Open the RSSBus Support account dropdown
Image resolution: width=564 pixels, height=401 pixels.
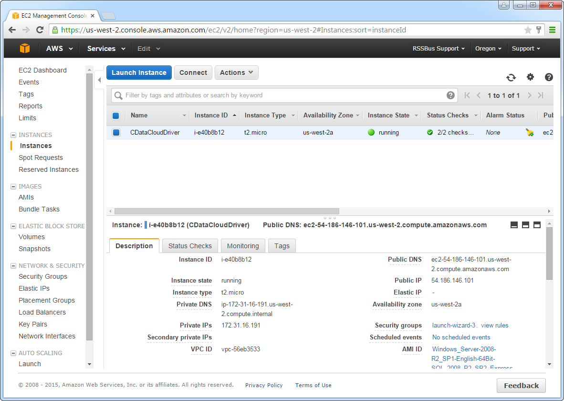pyautogui.click(x=439, y=49)
